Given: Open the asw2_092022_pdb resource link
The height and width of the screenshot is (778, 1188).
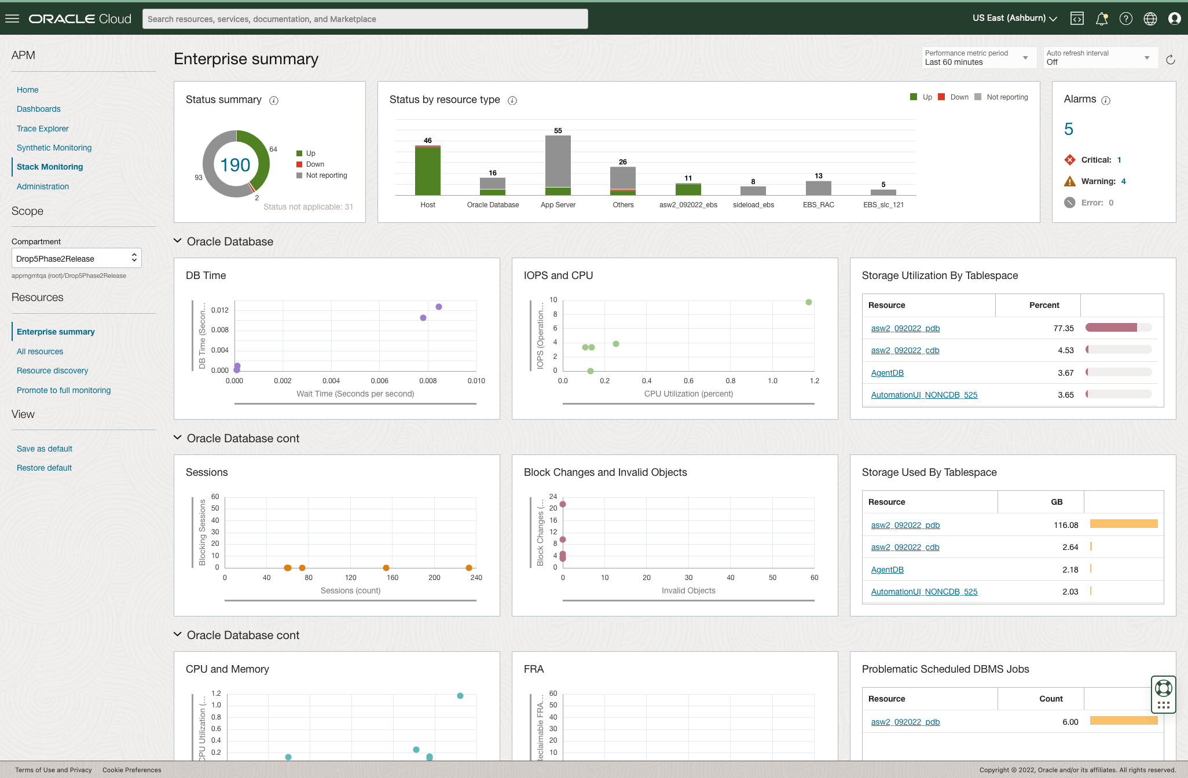Looking at the screenshot, I should tap(905, 328).
